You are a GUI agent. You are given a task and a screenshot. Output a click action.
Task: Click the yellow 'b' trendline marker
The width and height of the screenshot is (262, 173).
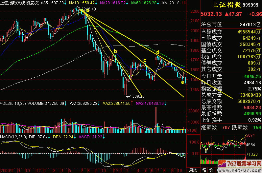click(115, 51)
